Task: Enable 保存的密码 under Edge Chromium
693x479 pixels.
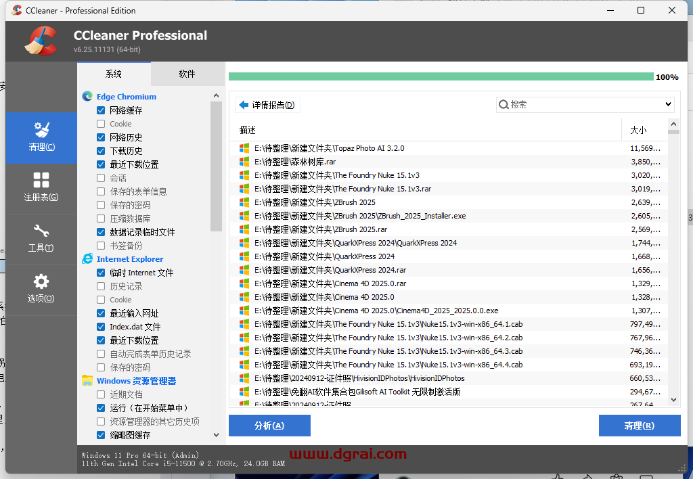Action: pos(101,205)
